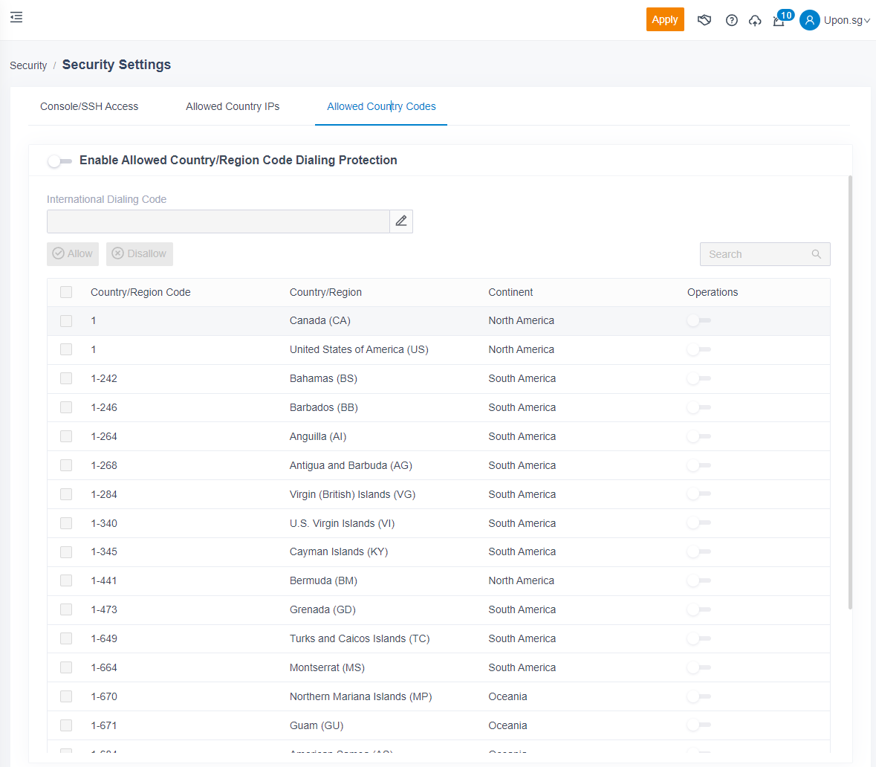The height and width of the screenshot is (767, 876).
Task: Click the edit pencil icon for dialing code
Action: [401, 221]
